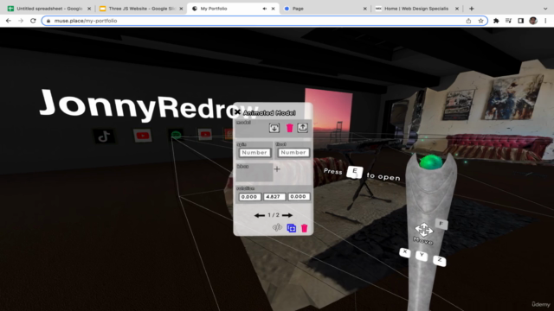Expand the tab search chevron
554x311 pixels.
tap(545, 9)
